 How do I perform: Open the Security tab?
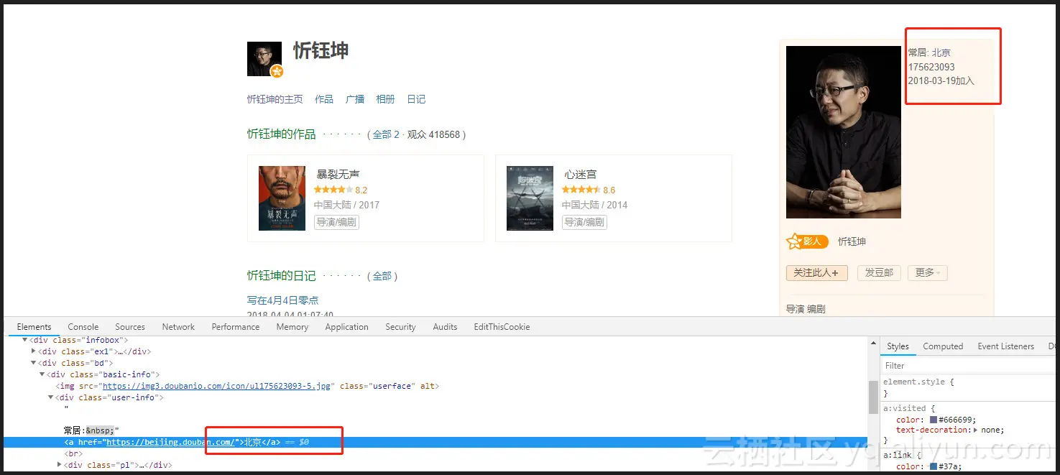pos(400,327)
